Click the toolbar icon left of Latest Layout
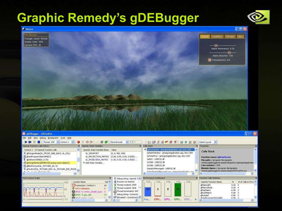Viewport: 282px width, 211px height. tap(194, 142)
